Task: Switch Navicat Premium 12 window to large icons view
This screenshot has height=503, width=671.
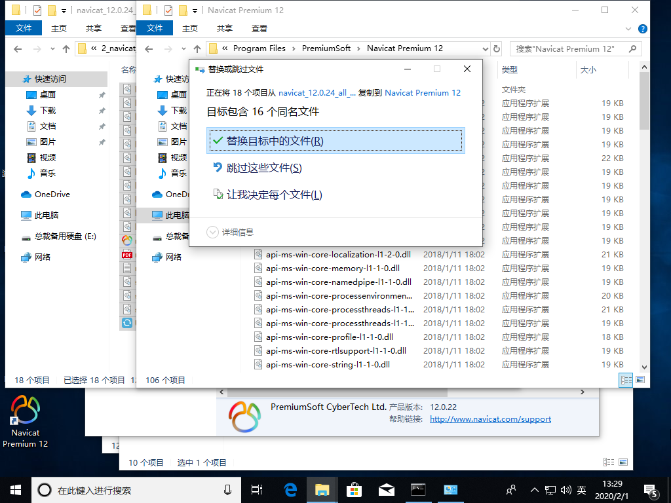Action: pos(640,380)
